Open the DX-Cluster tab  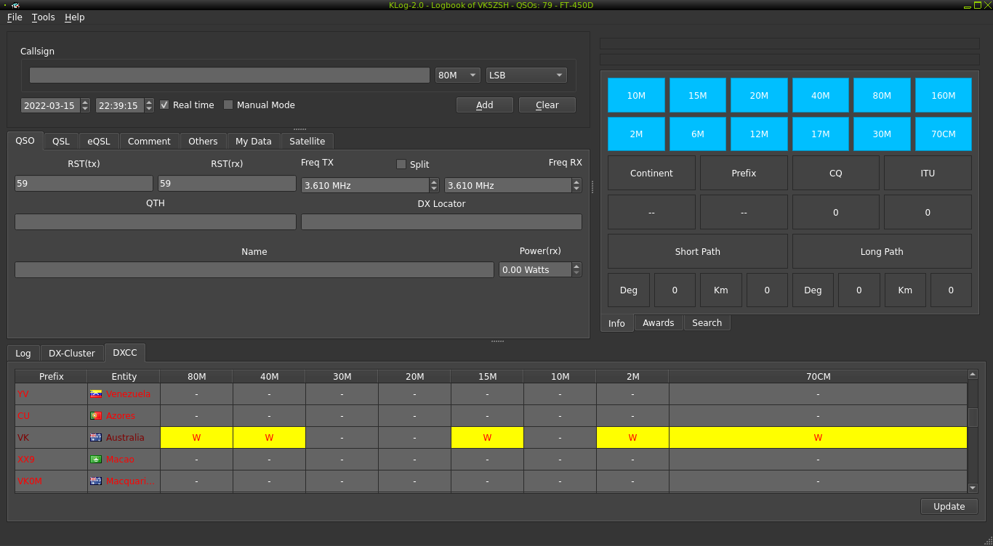click(72, 353)
